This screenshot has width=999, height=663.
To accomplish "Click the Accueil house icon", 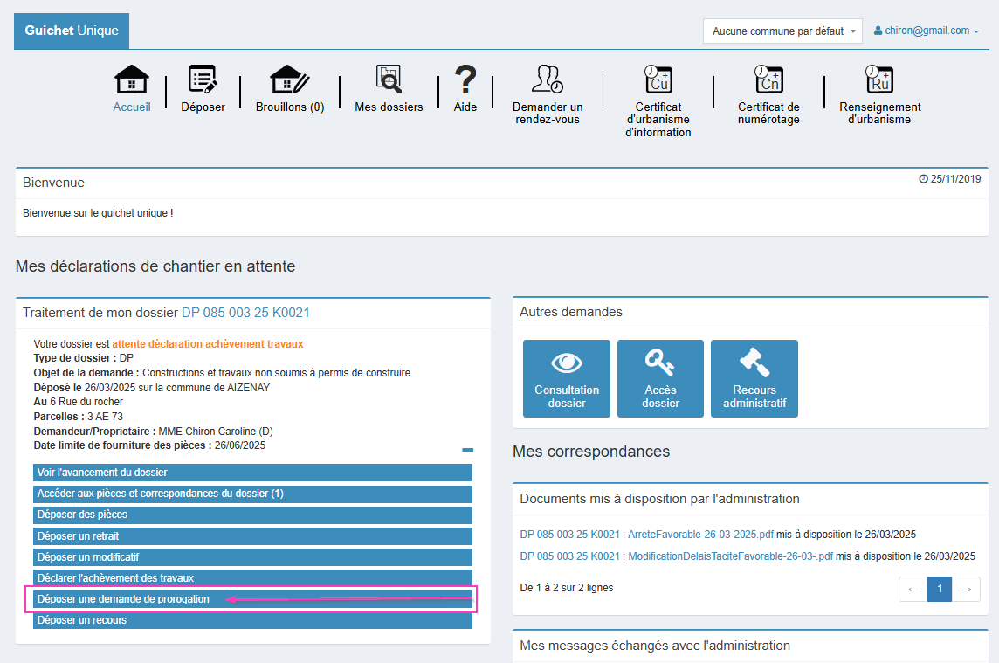I will [x=132, y=80].
